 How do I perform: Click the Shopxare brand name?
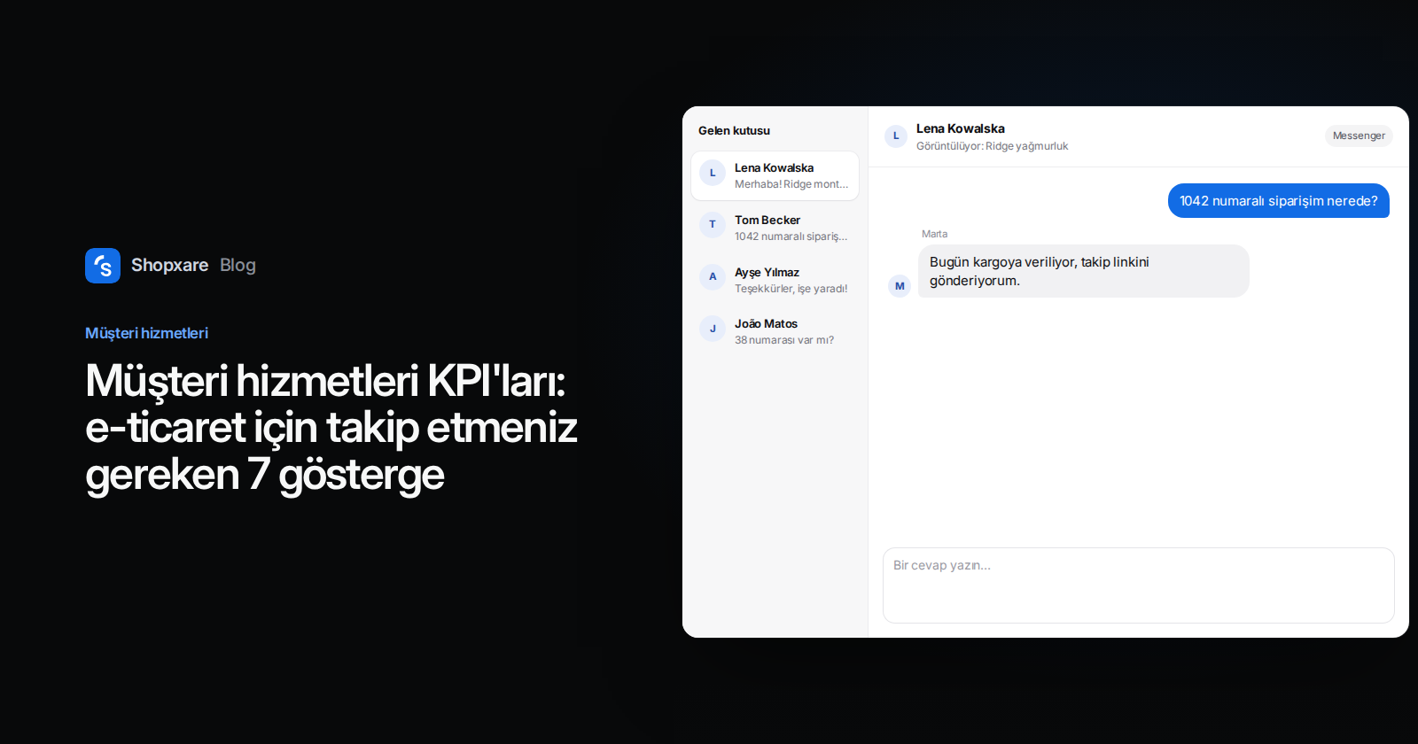point(169,265)
